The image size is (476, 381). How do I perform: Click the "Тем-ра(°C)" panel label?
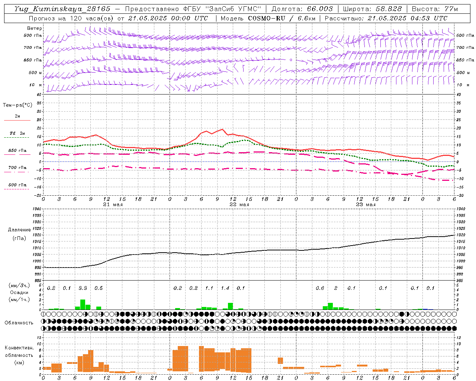pyautogui.click(x=17, y=105)
